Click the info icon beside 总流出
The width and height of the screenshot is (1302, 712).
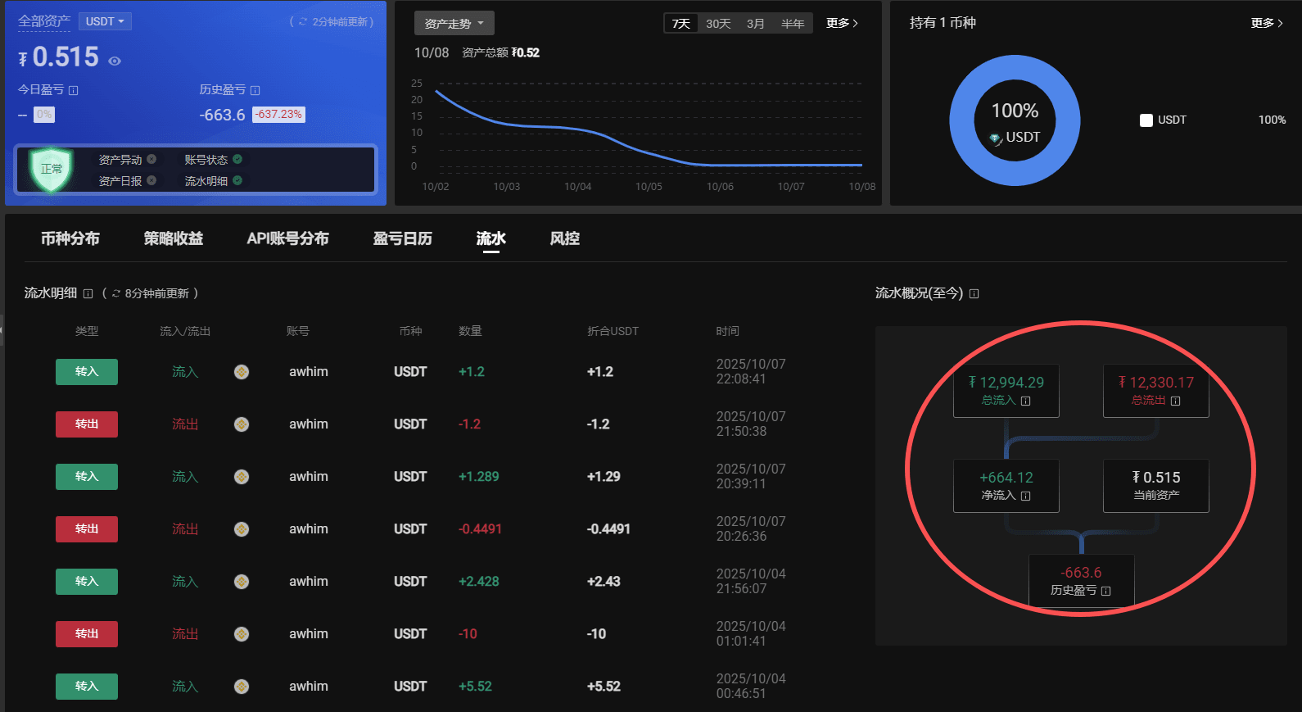coord(1176,401)
